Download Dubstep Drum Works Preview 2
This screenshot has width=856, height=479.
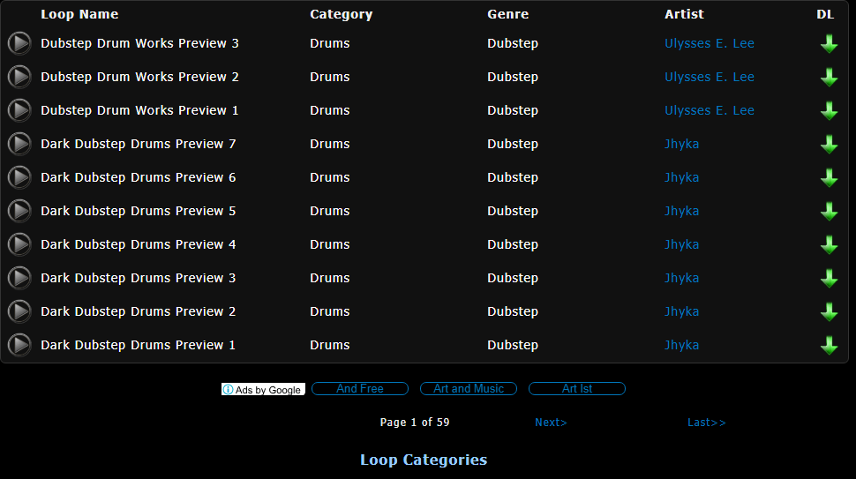(x=829, y=78)
